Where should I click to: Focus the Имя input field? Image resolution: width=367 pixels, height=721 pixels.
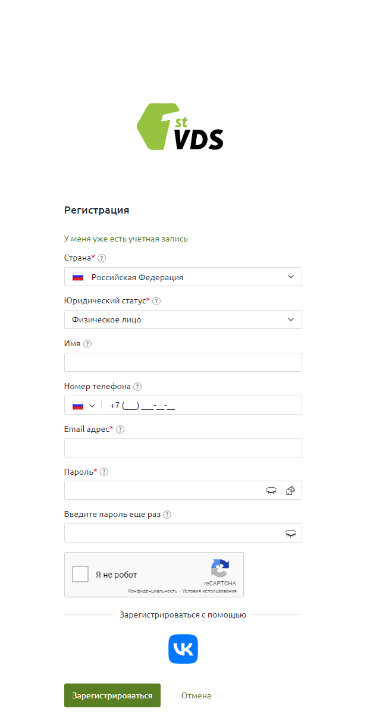(183, 363)
